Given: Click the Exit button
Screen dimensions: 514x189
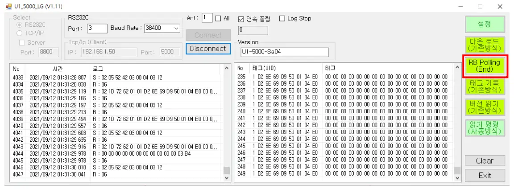Looking at the screenshot, I should click(x=485, y=175).
